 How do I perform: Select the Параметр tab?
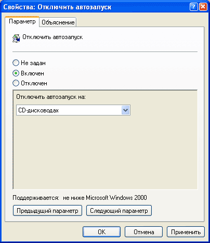coord(22,21)
